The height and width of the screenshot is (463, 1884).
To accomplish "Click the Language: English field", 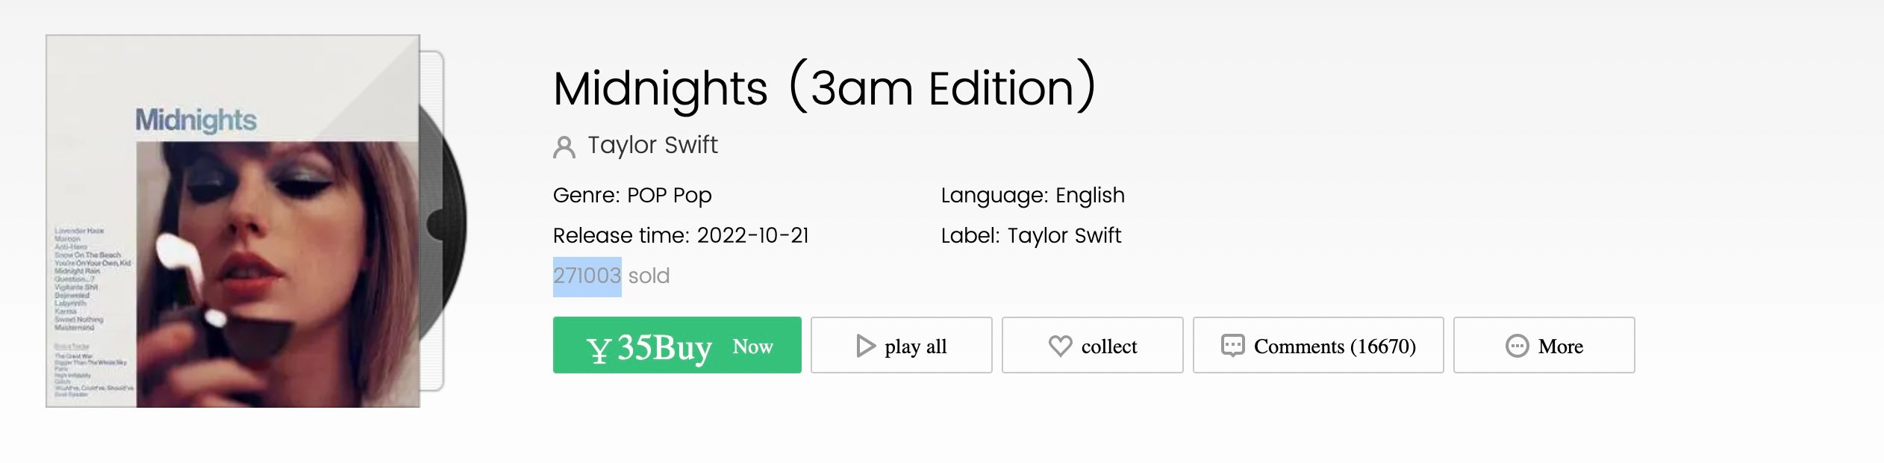I will (1032, 196).
